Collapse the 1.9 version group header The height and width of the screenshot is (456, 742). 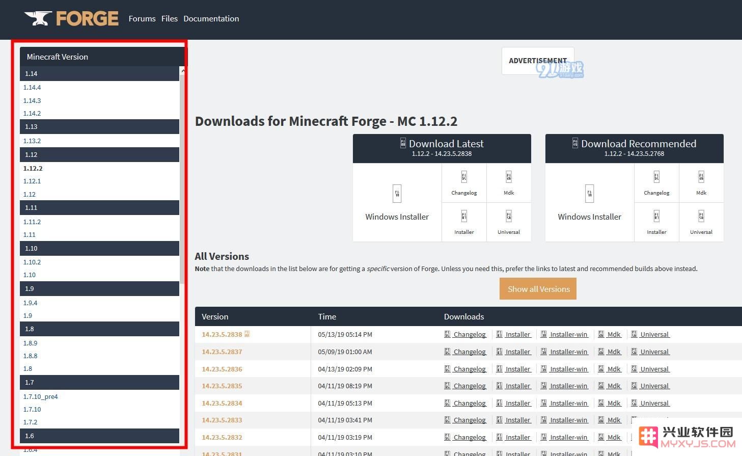click(100, 288)
